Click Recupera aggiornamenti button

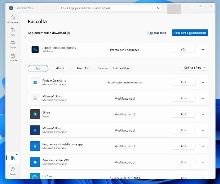(190, 33)
